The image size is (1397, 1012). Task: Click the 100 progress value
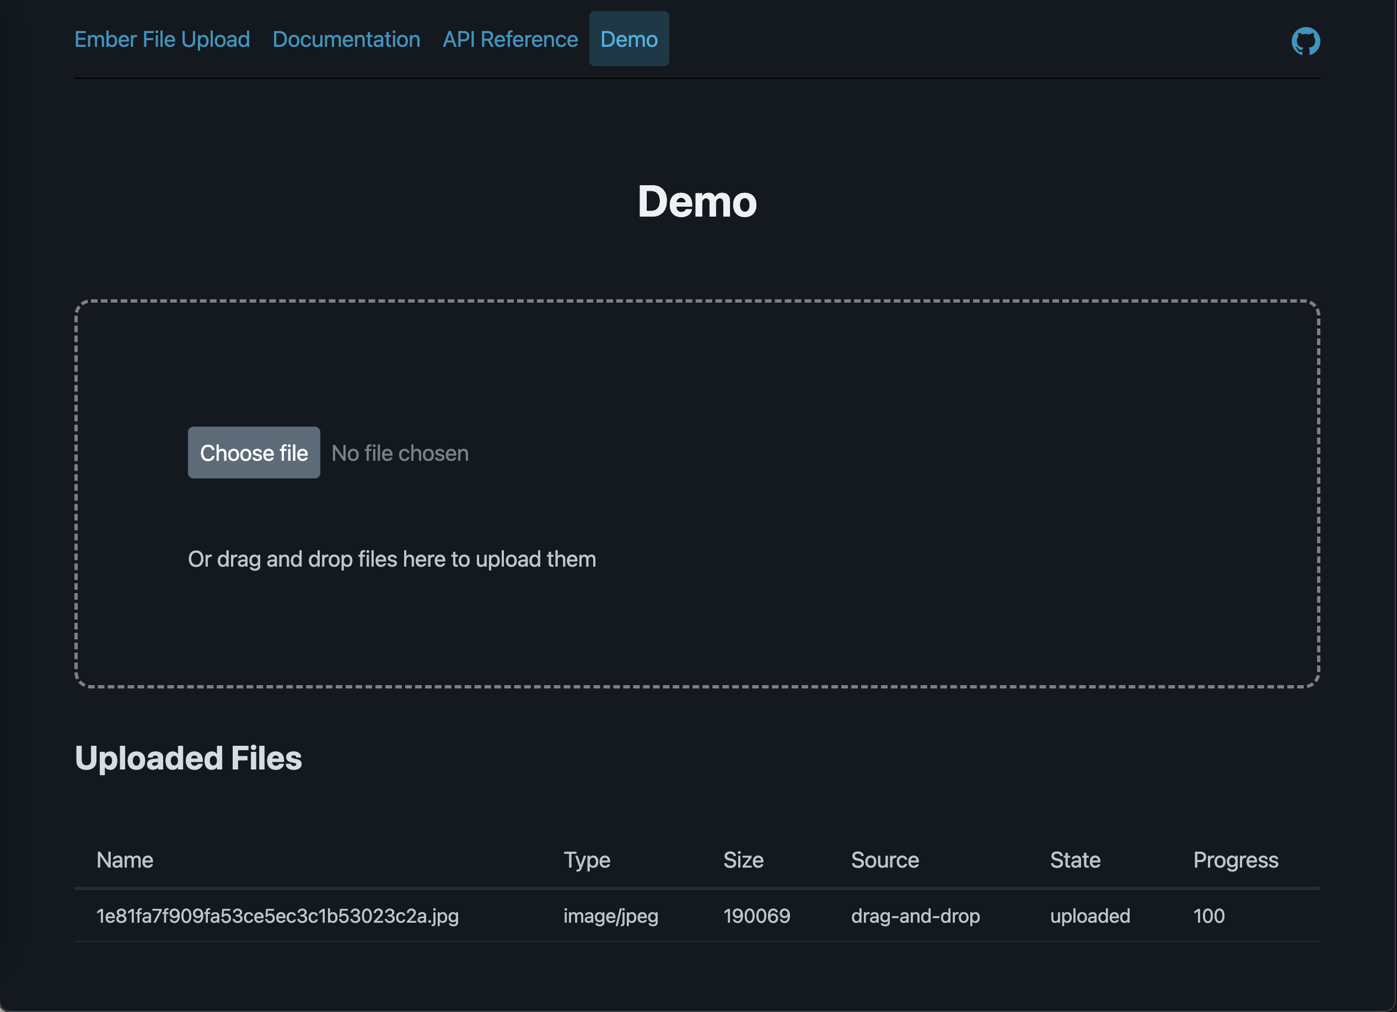[1208, 916]
